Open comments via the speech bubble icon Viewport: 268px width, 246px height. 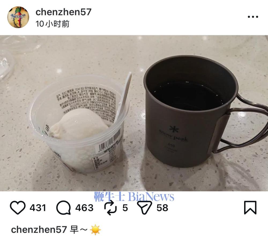point(64,208)
